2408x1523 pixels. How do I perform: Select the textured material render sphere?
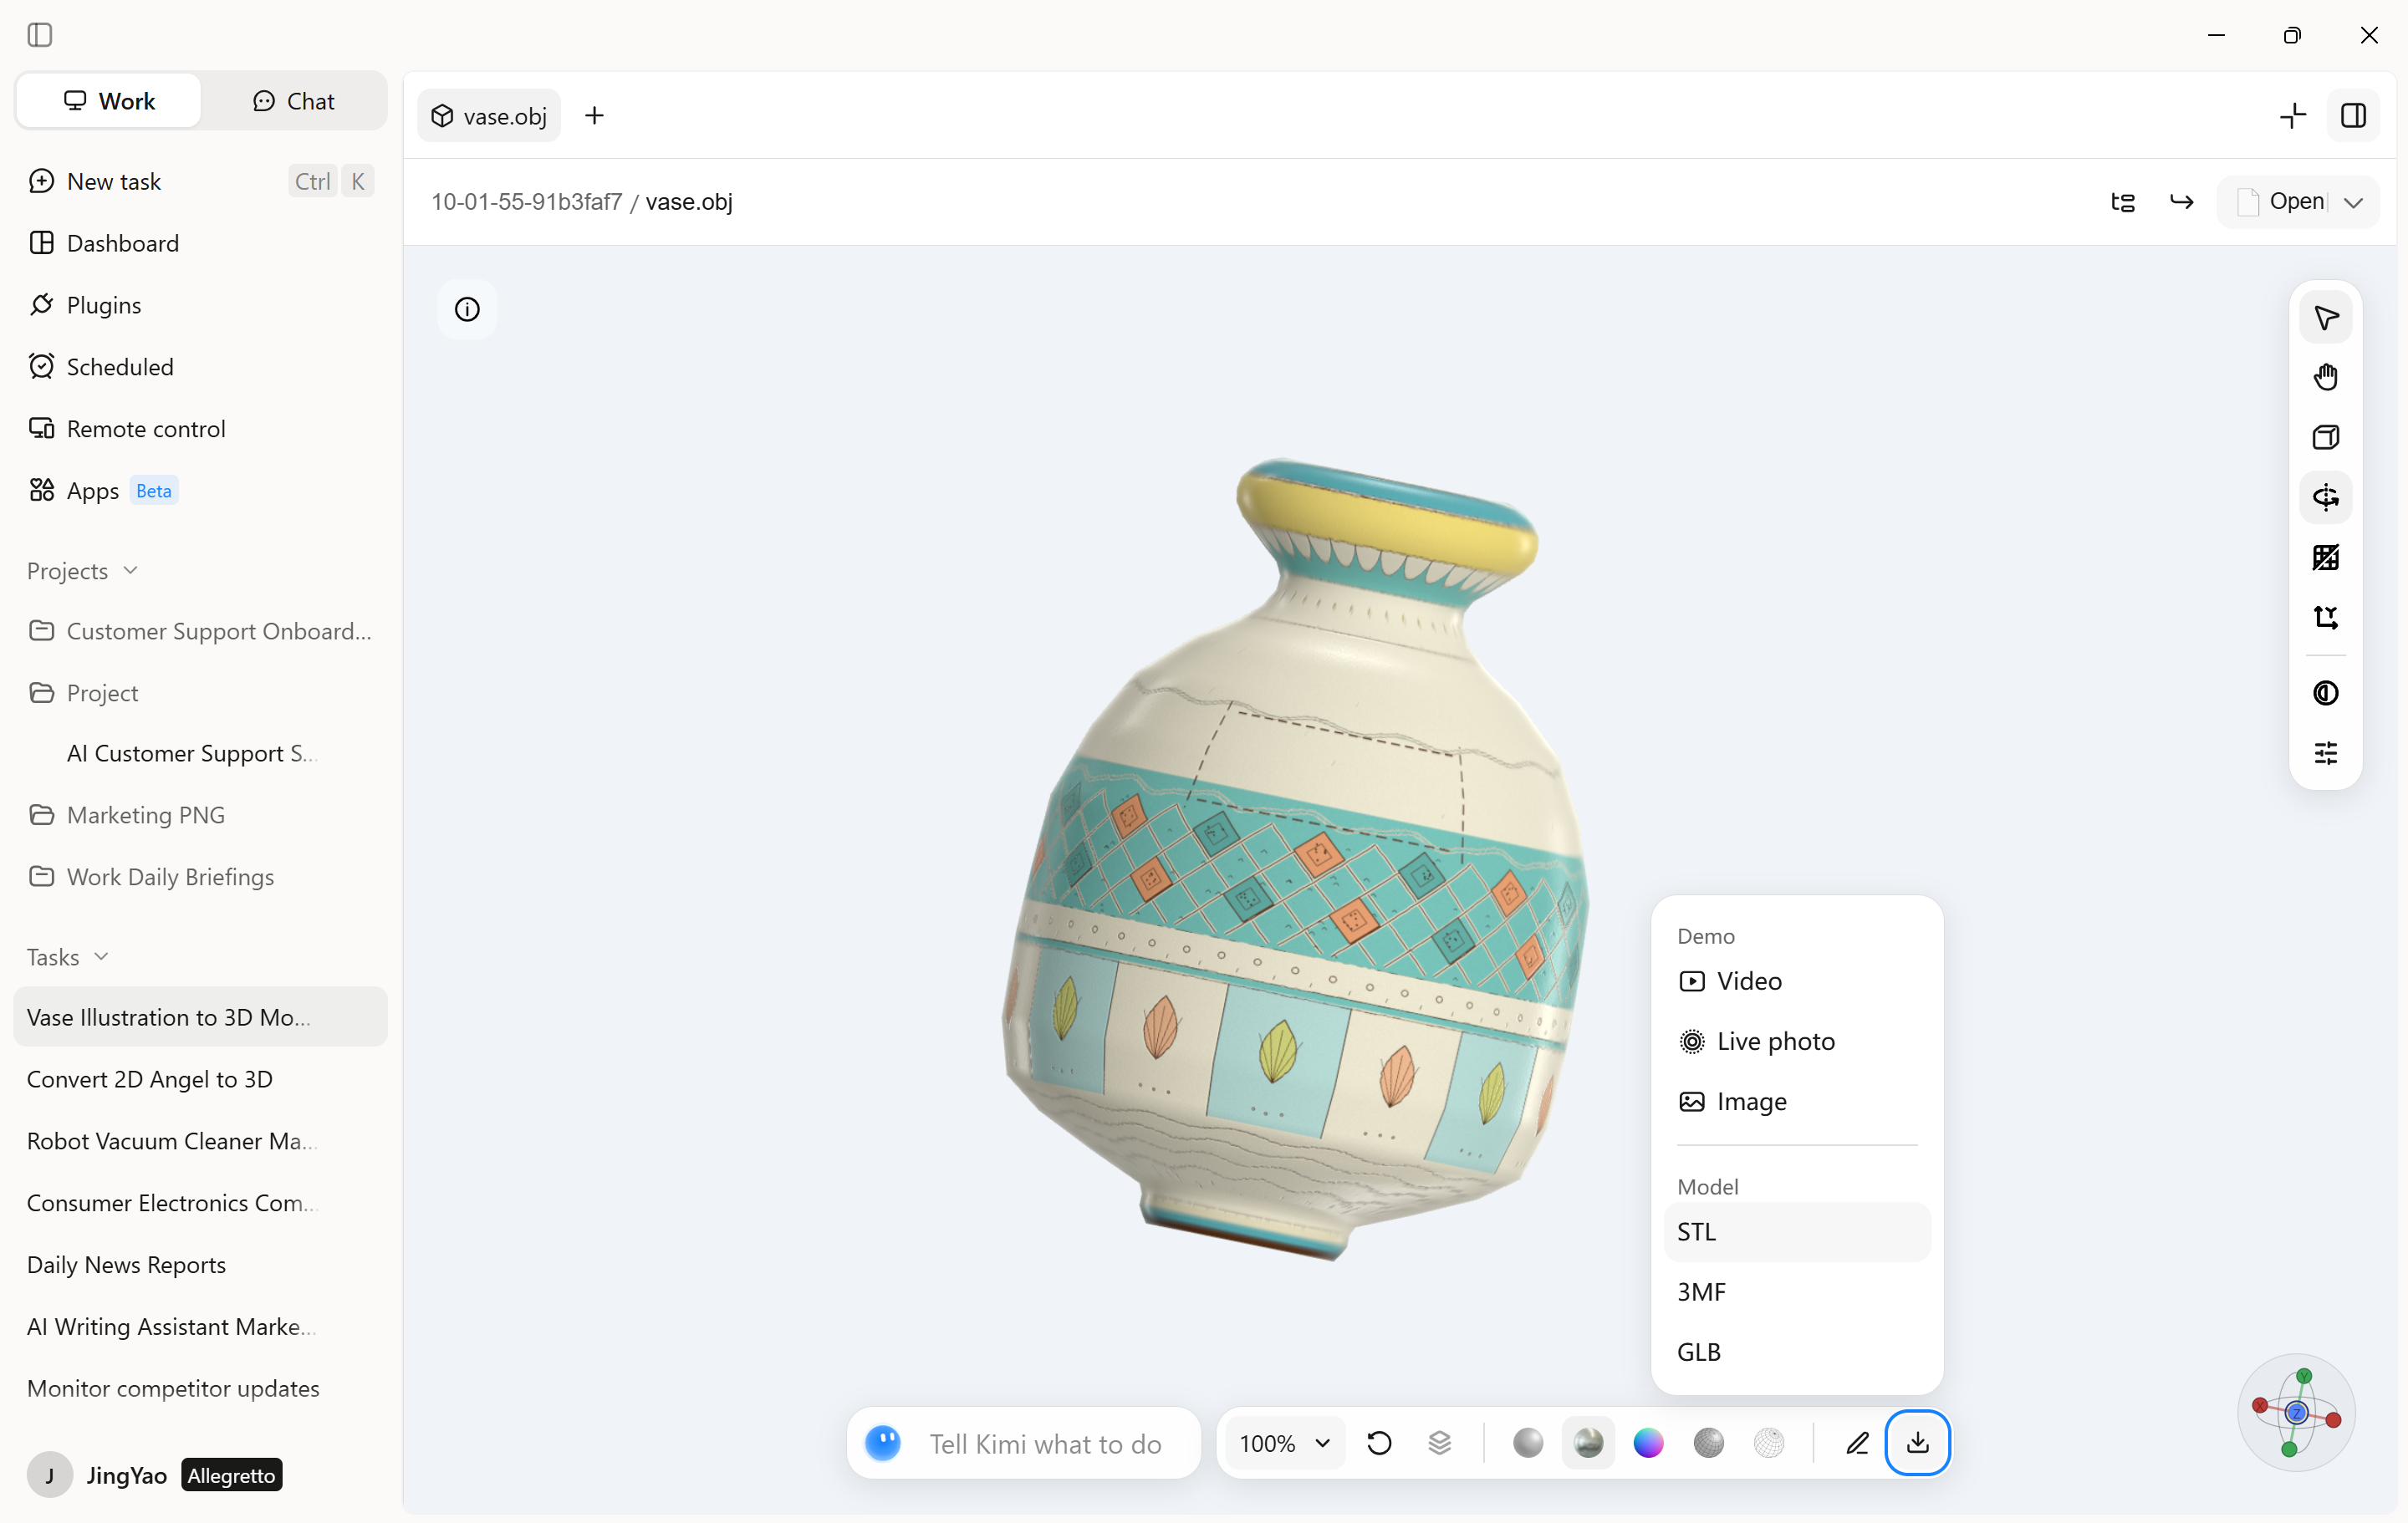click(x=1588, y=1443)
